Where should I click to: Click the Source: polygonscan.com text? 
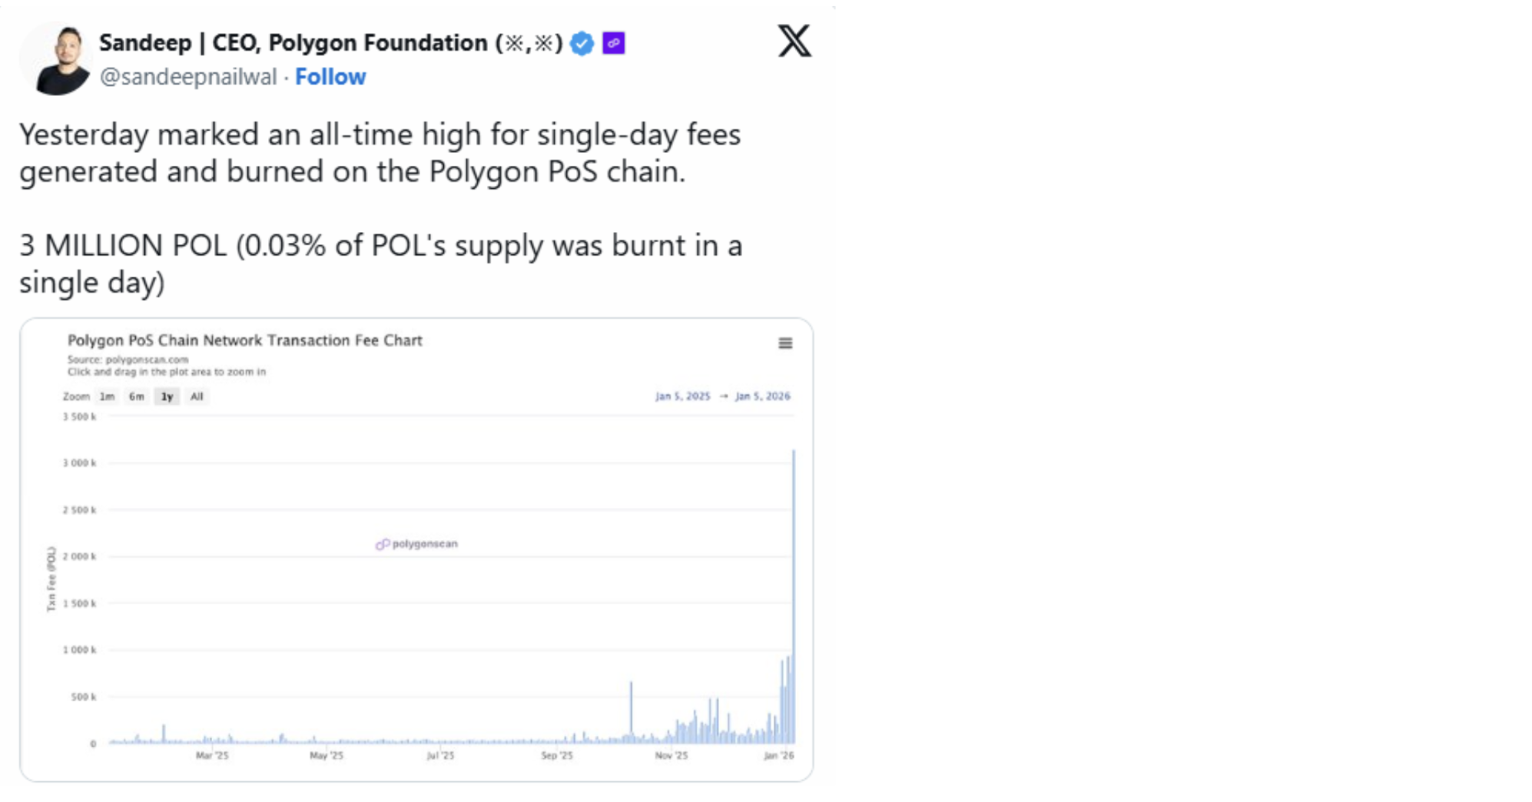point(128,360)
